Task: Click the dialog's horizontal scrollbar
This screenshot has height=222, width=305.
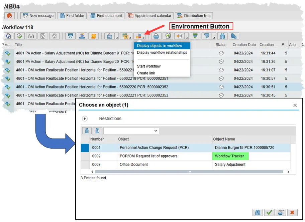Action: [x=189, y=172]
